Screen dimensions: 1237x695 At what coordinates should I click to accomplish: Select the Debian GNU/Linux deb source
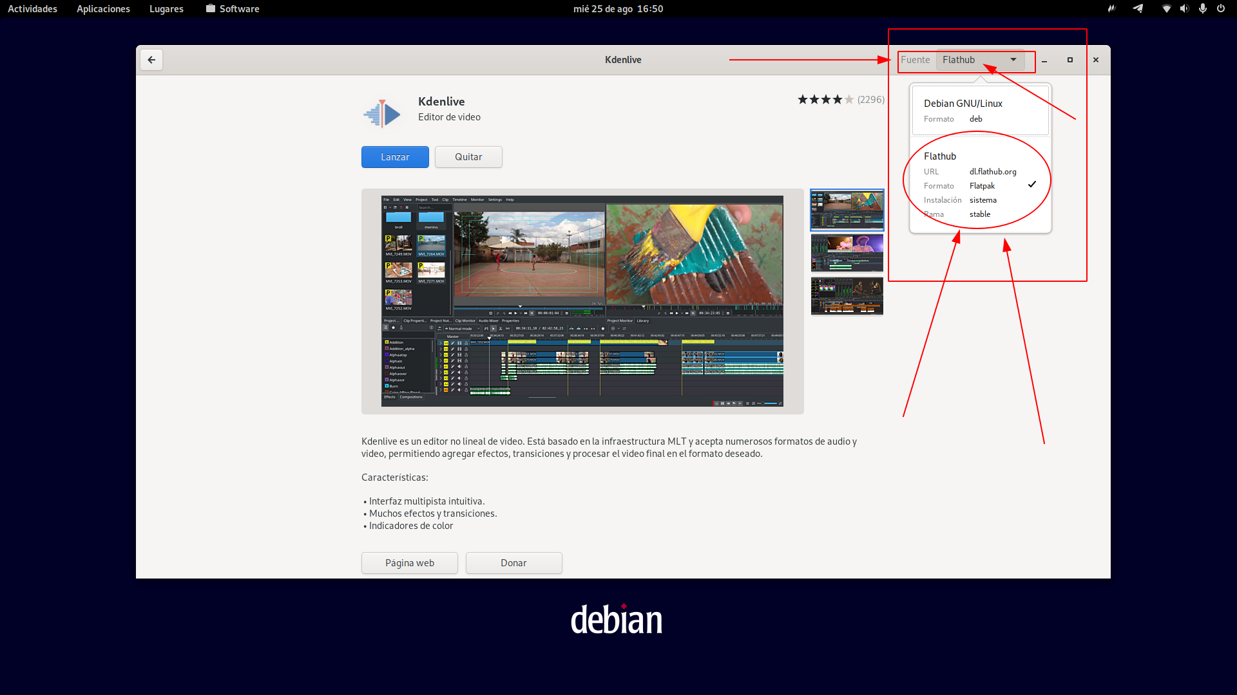tap(980, 110)
